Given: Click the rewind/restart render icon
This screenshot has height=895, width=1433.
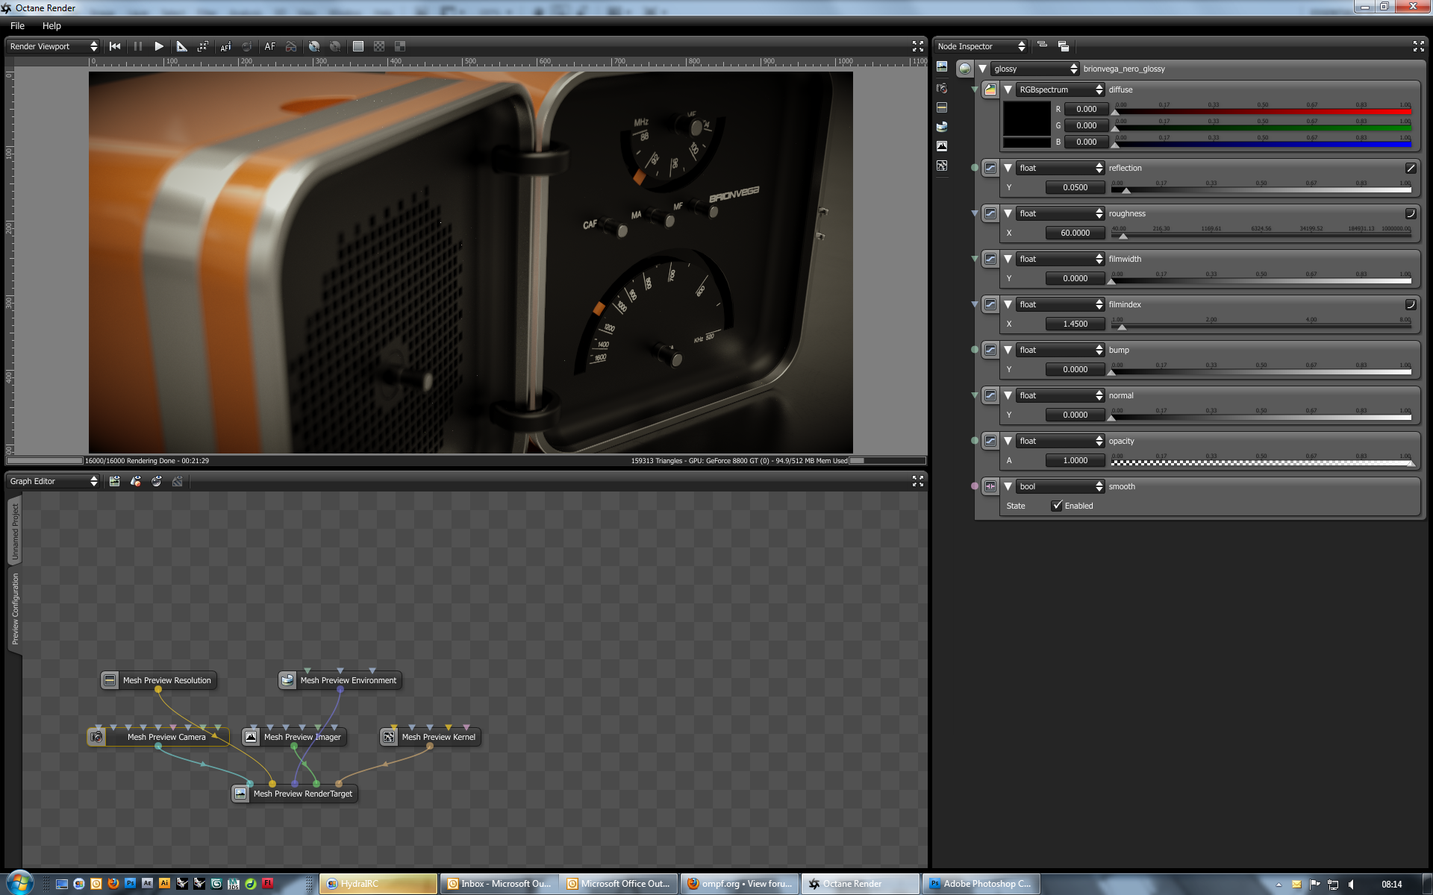Looking at the screenshot, I should pyautogui.click(x=115, y=46).
